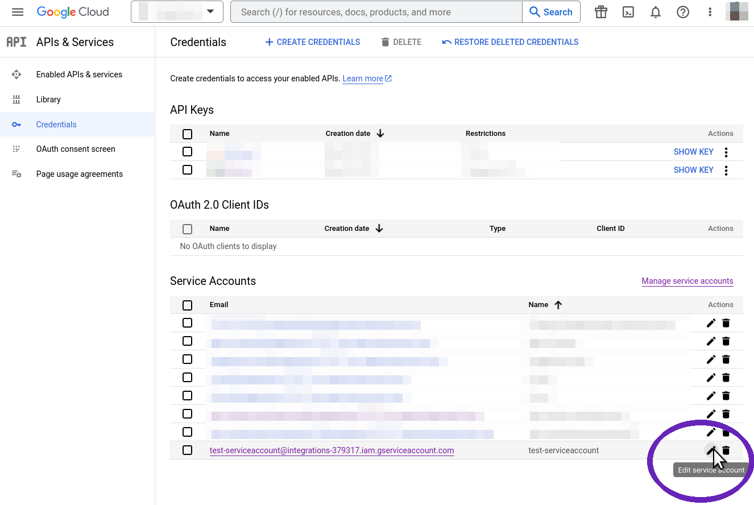The height and width of the screenshot is (505, 754).
Task: Click CREATE CREDENTIALS
Action: tap(312, 42)
